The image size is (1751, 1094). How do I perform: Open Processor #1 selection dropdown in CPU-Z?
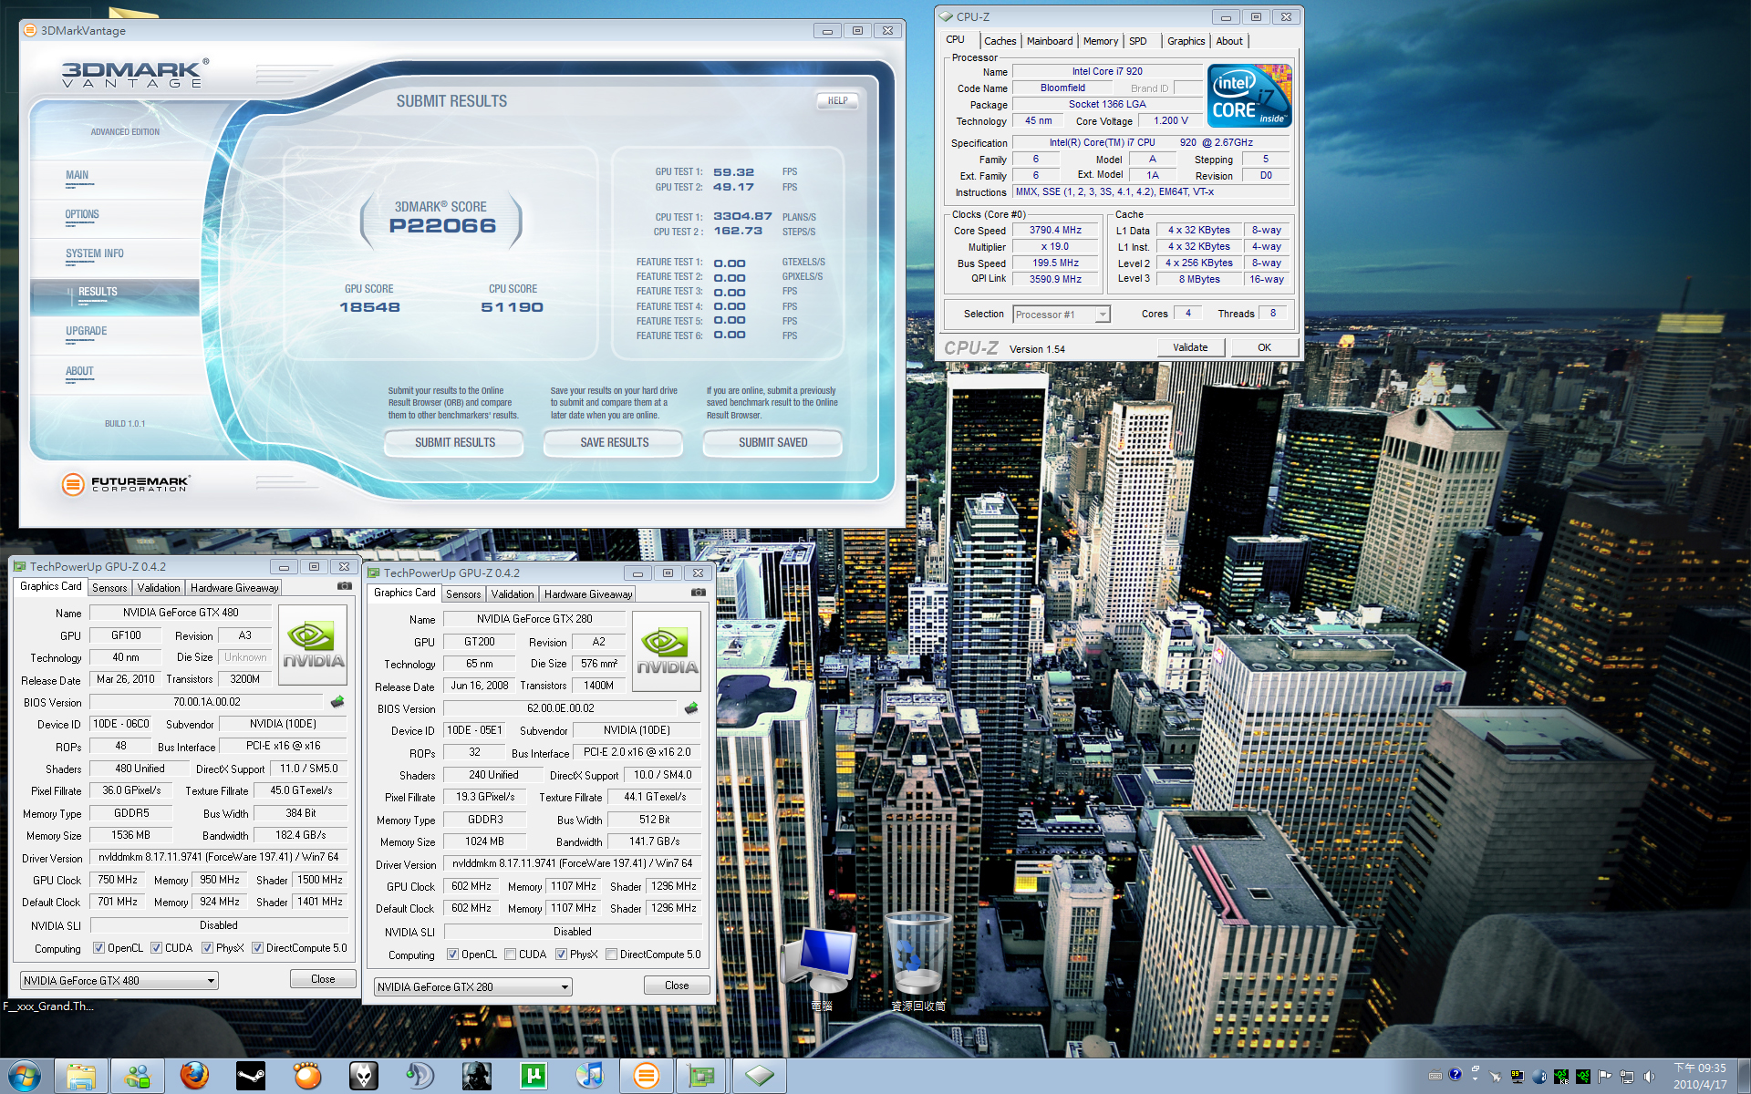pyautogui.click(x=1062, y=315)
